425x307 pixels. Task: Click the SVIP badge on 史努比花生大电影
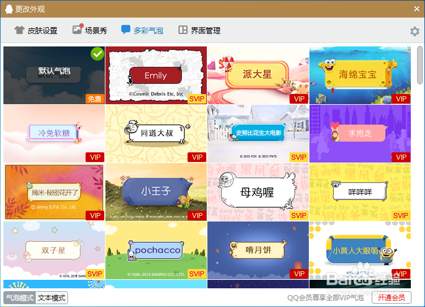click(x=299, y=157)
